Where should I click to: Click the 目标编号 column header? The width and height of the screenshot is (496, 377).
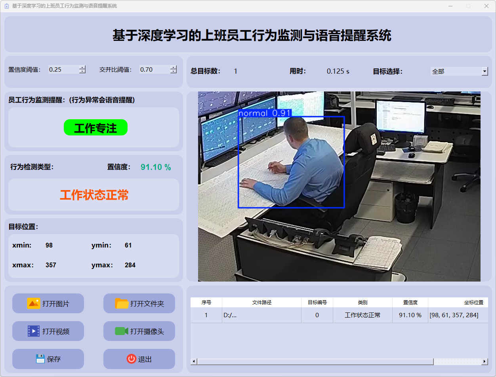pyautogui.click(x=317, y=302)
